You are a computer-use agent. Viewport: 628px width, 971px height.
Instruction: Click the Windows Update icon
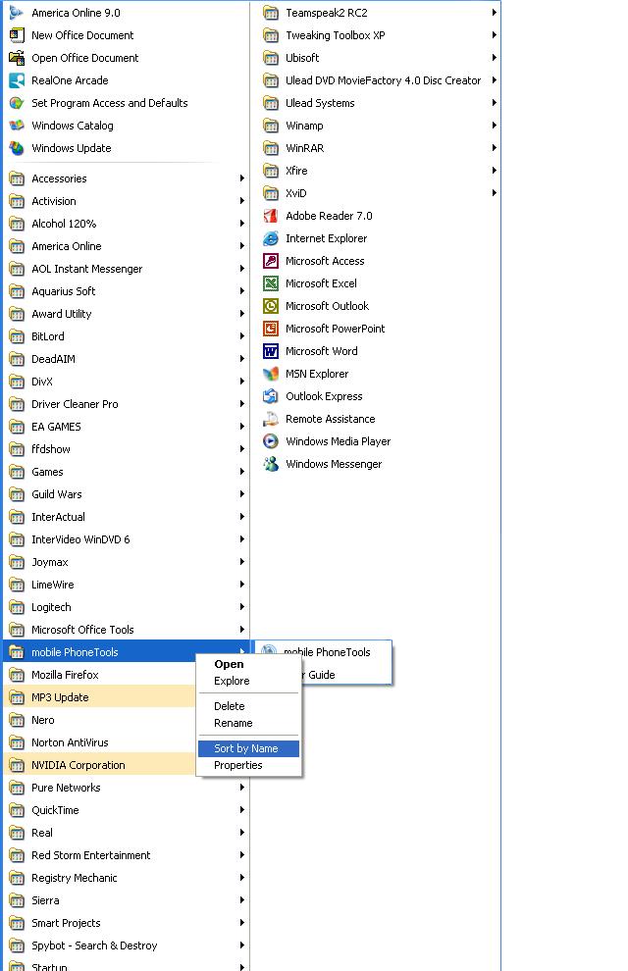17,148
